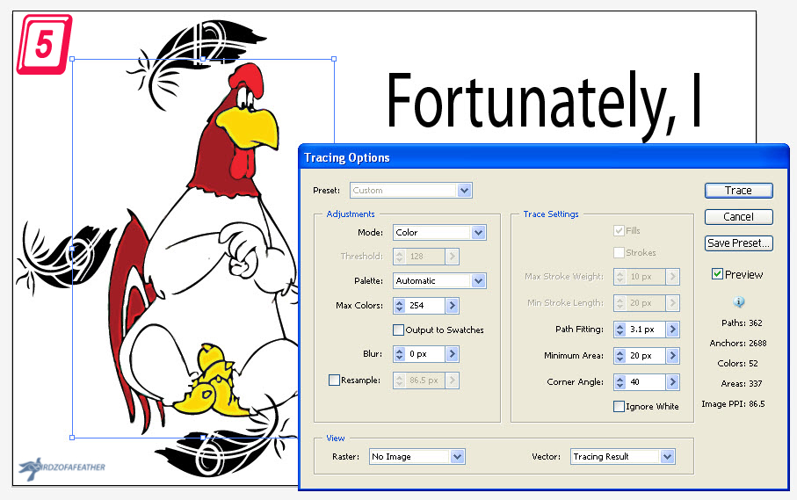
Task: Click the Corner Angle stepper arrows
Action: coord(620,382)
